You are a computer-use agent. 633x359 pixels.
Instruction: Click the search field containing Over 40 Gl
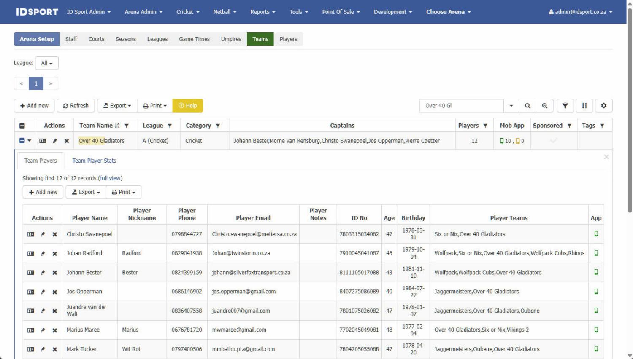pyautogui.click(x=462, y=106)
